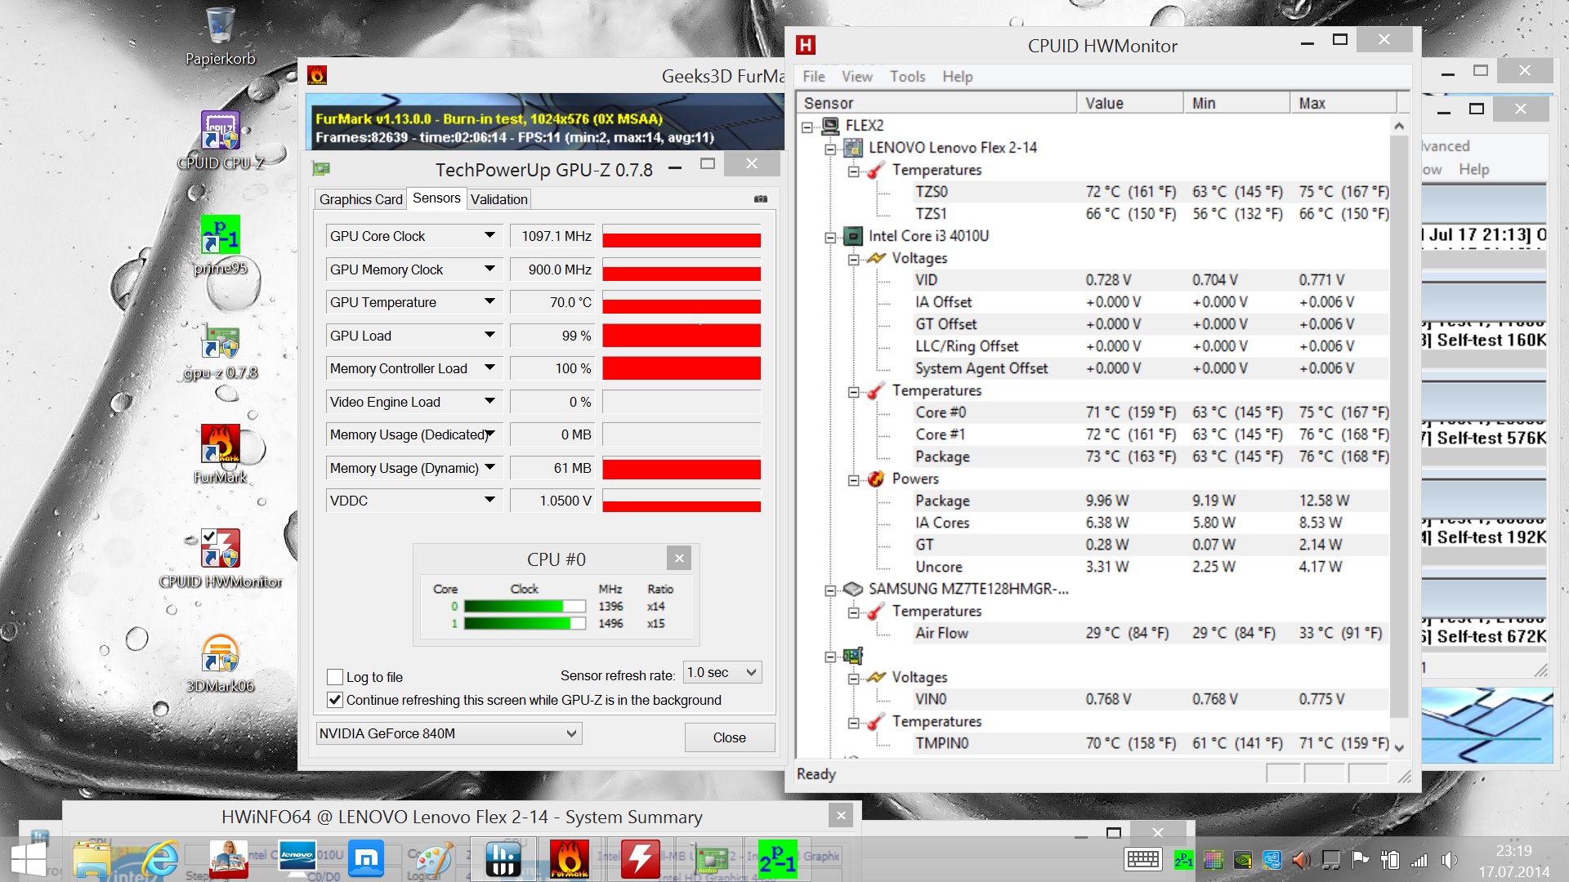Click the GPU-Z title bar icon

click(x=321, y=169)
